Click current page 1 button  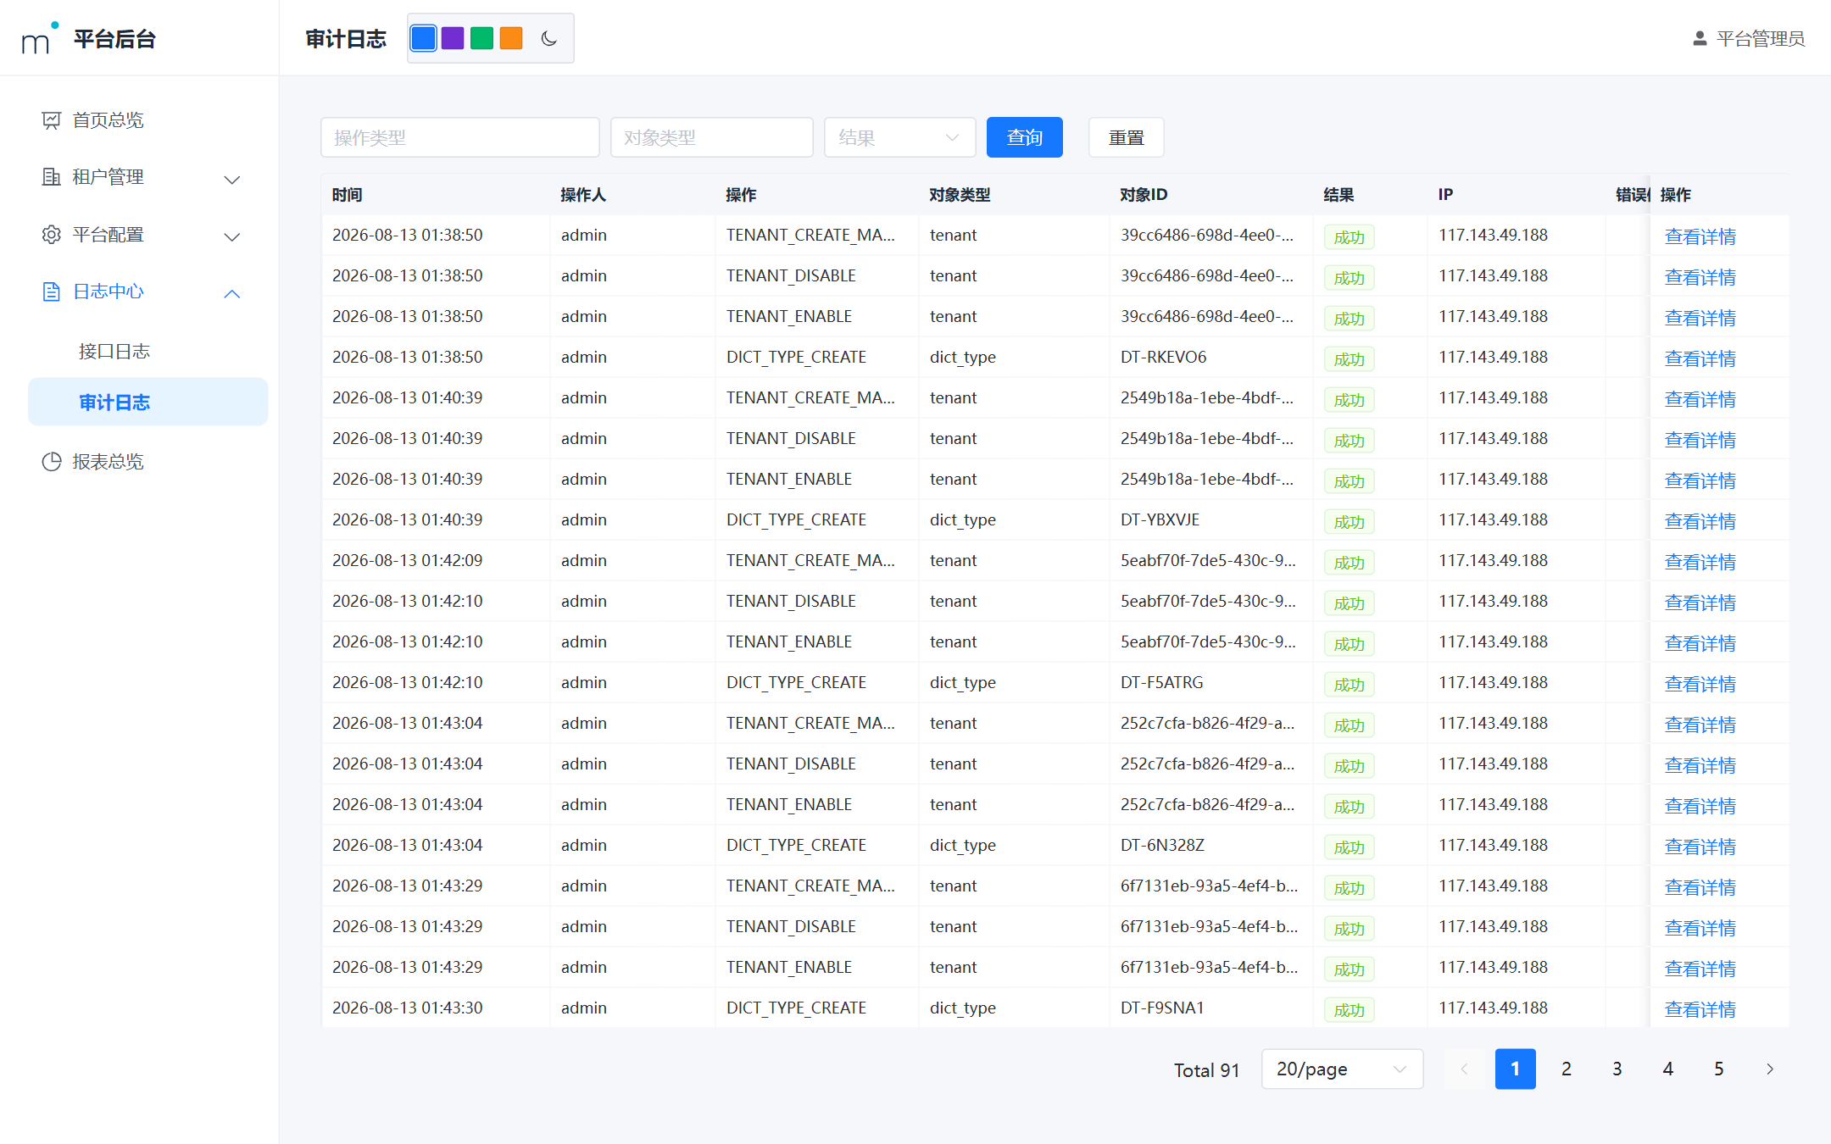(1516, 1069)
